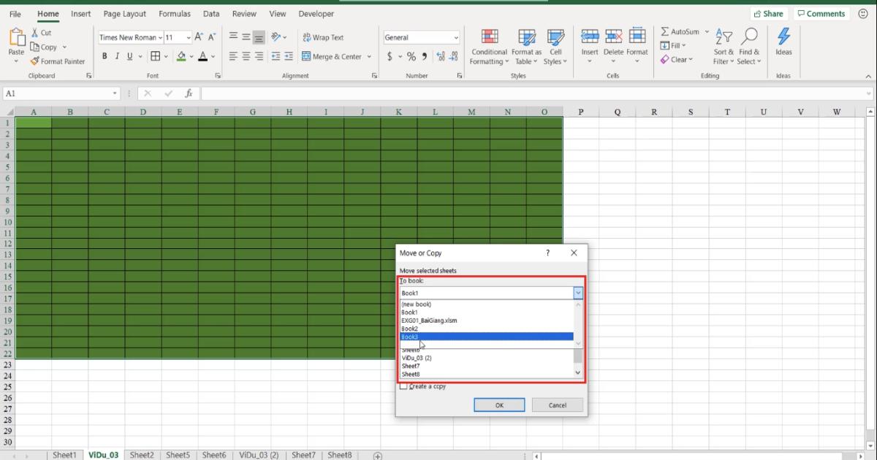The width and height of the screenshot is (877, 460).
Task: Toggle bold formatting
Action: [105, 55]
